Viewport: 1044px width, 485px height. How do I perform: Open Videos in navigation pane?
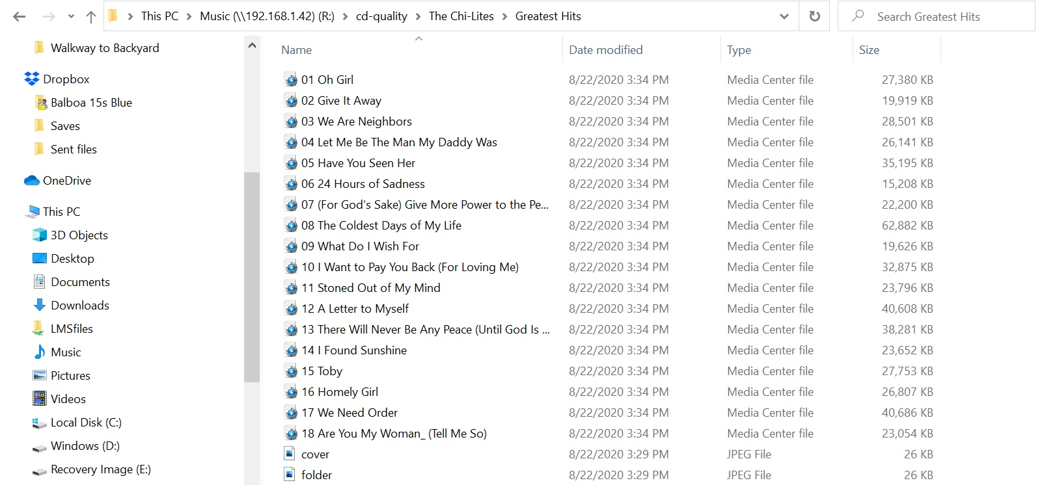(68, 399)
